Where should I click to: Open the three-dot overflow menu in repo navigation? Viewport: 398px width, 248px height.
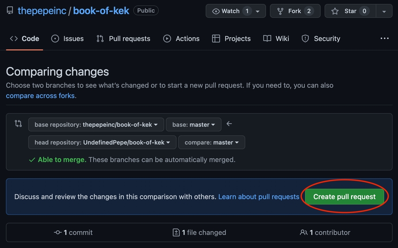(384, 38)
